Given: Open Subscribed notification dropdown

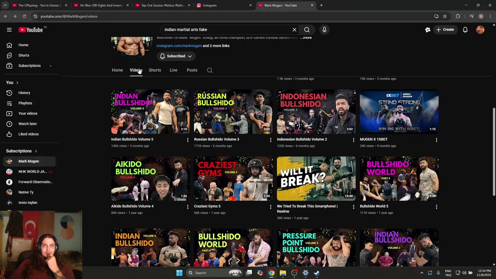Looking at the screenshot, I should pyautogui.click(x=176, y=56).
